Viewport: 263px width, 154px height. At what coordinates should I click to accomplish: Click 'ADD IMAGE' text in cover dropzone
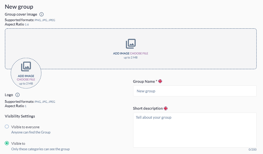coord(121,54)
